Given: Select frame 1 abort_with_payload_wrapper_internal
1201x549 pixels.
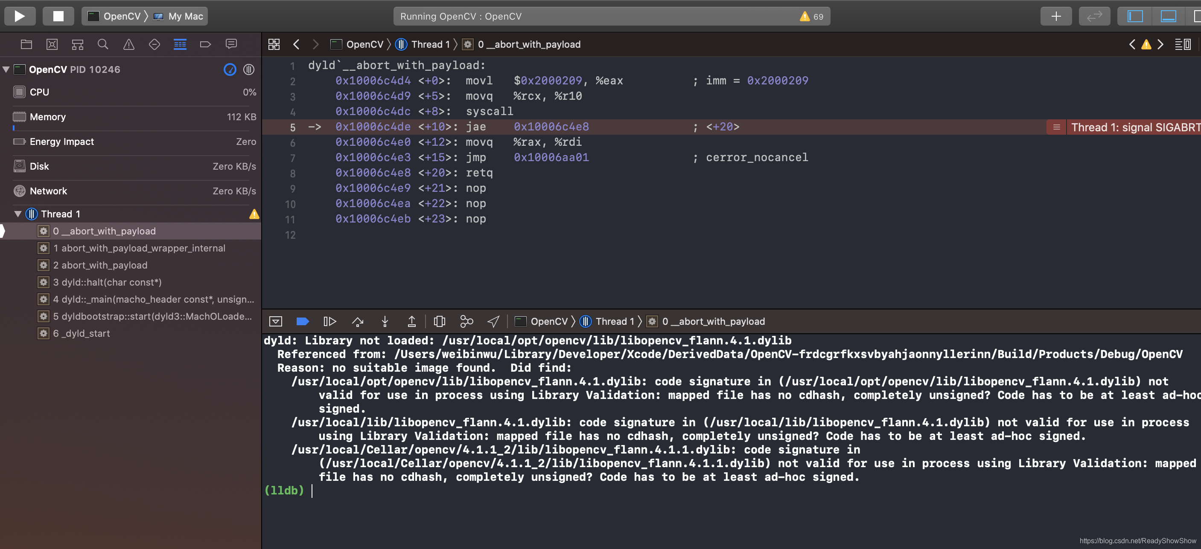Looking at the screenshot, I should (x=131, y=248).
